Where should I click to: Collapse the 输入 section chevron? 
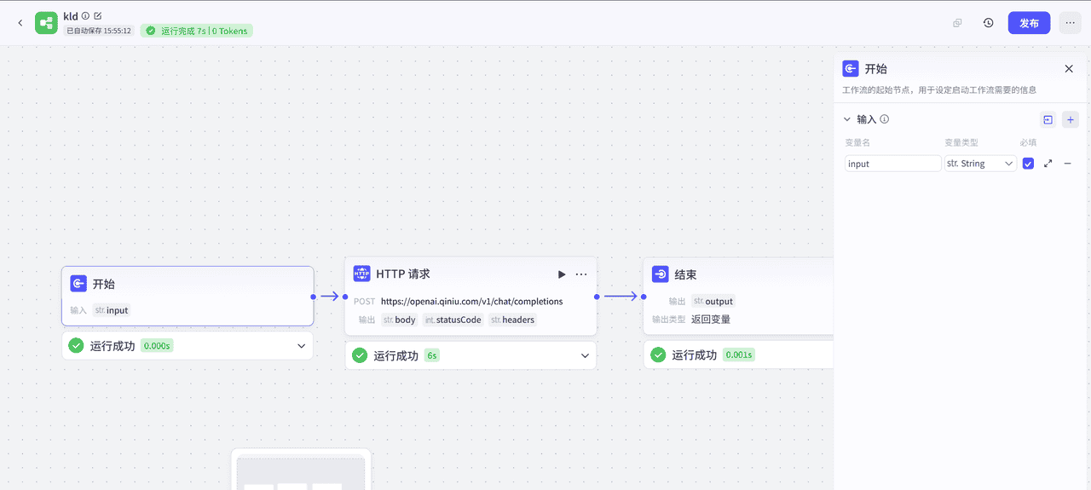tap(847, 120)
